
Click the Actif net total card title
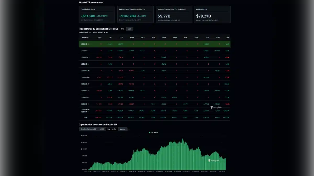click(x=201, y=9)
